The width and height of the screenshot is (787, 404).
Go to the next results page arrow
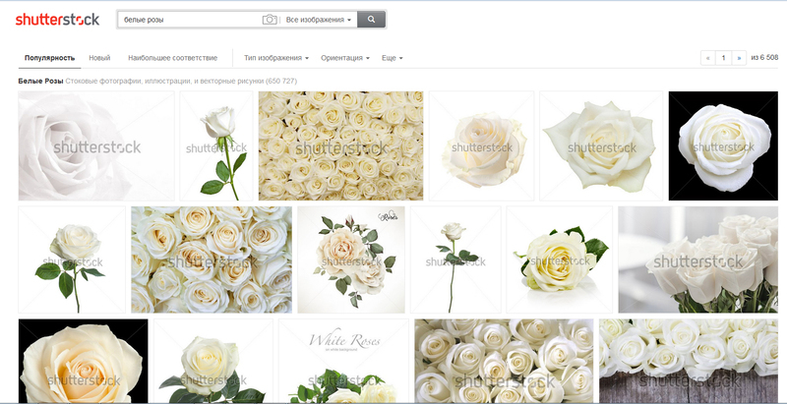(x=739, y=58)
